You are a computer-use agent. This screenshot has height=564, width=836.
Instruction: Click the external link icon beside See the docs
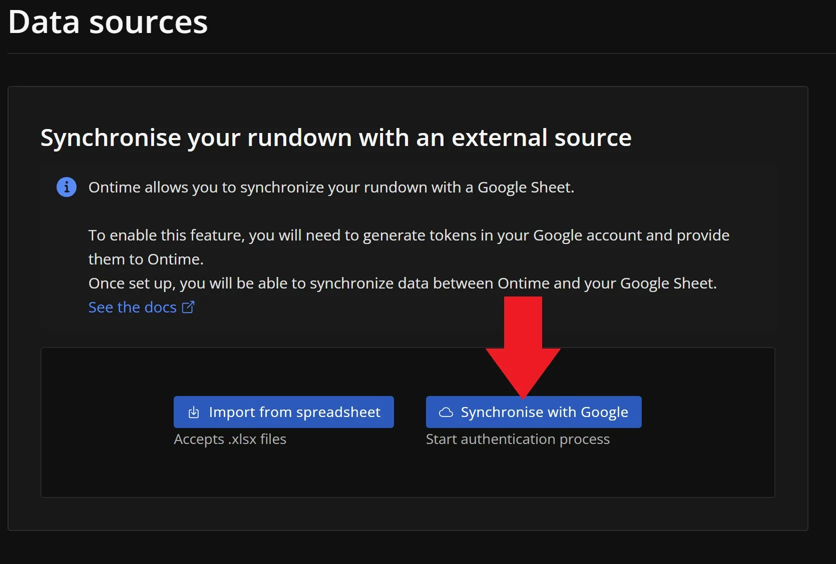tap(188, 307)
